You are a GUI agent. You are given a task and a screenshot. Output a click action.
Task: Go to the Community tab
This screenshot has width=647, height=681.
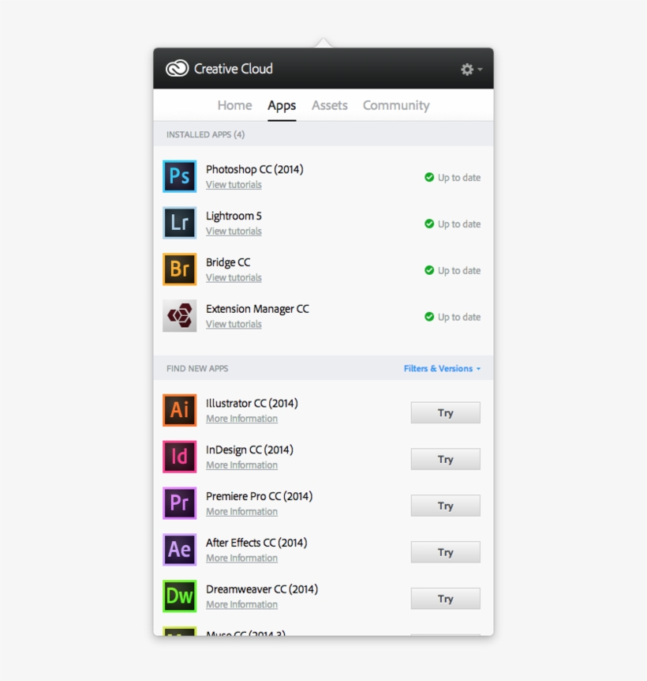tap(396, 105)
